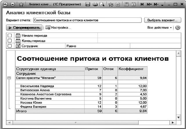Viewport: 186px width, 129px height.
Task: Click the Итого total row label
Action: pos(21,111)
